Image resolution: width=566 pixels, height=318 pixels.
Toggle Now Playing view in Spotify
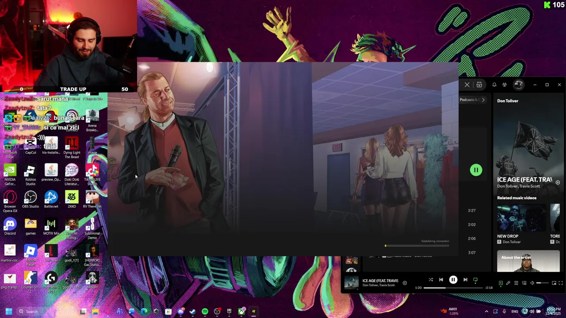click(x=501, y=283)
